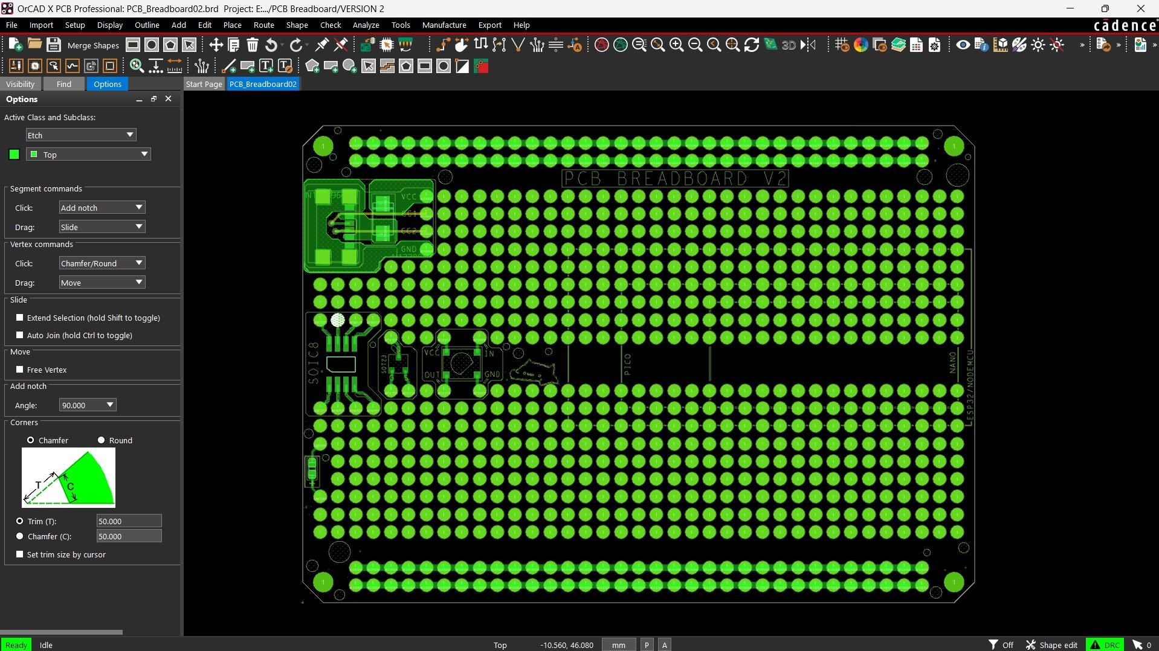Select the polygon shape tool next to Merge Shapes
1159x651 pixels.
pos(170,45)
